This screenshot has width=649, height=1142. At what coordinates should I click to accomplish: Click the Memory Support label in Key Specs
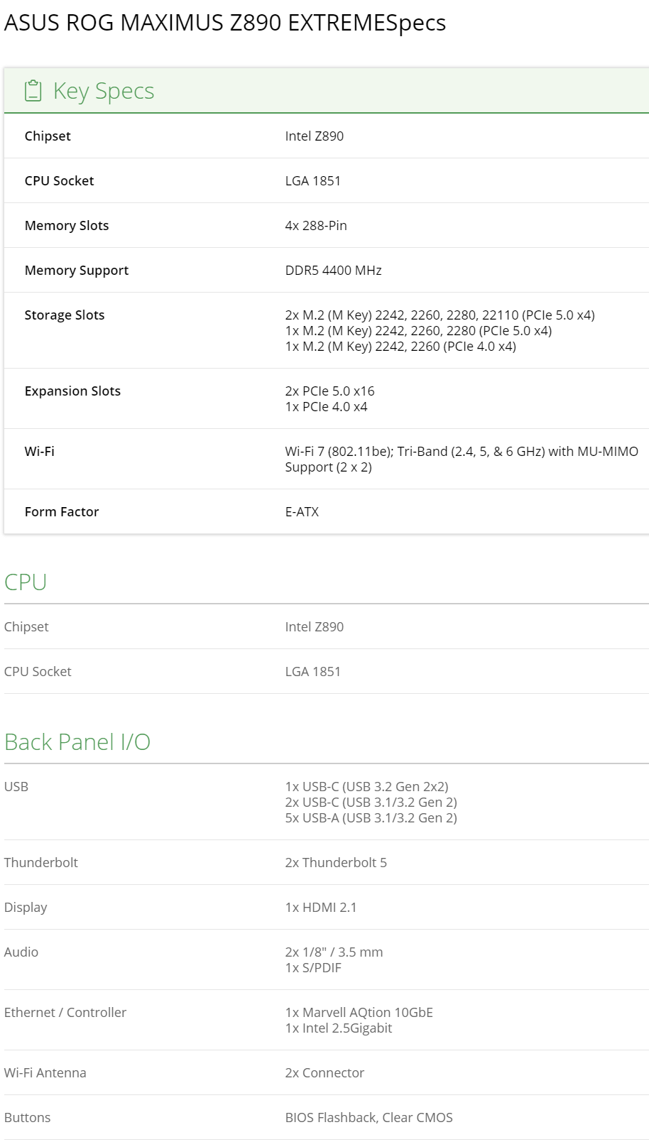point(77,270)
